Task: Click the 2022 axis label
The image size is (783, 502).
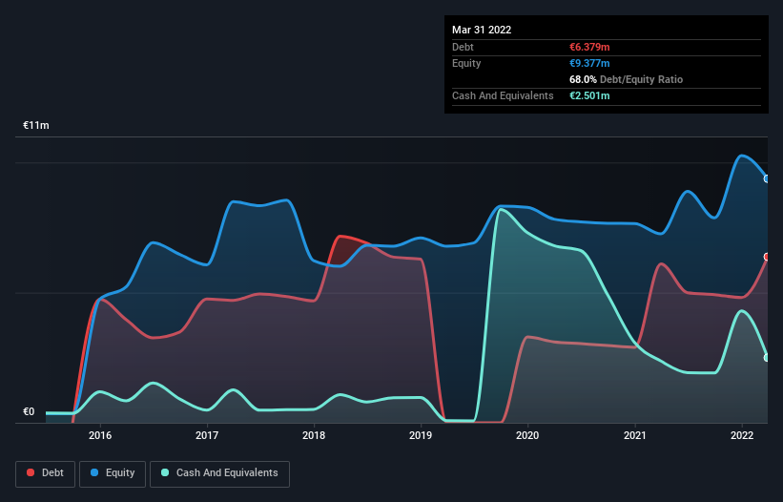Action: pos(742,435)
